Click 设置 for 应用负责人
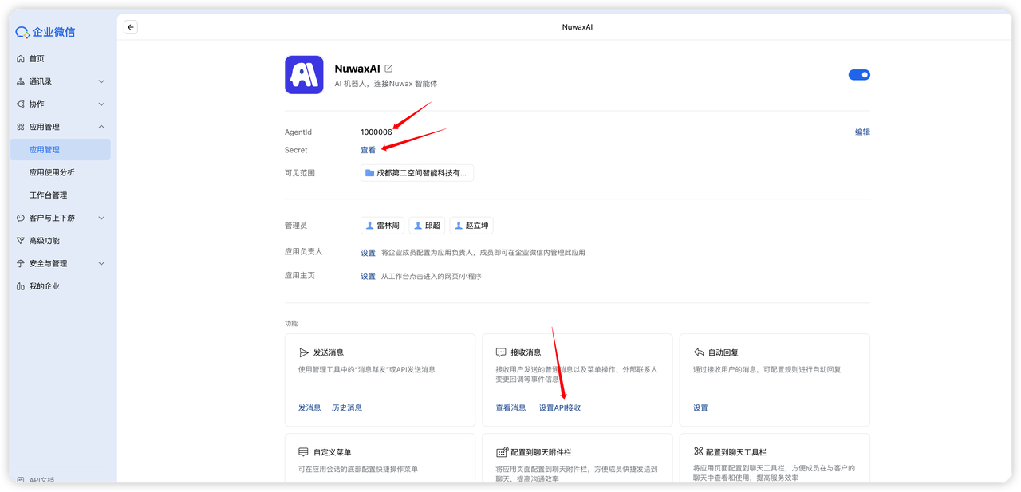This screenshot has height=492, width=1021. coord(368,253)
